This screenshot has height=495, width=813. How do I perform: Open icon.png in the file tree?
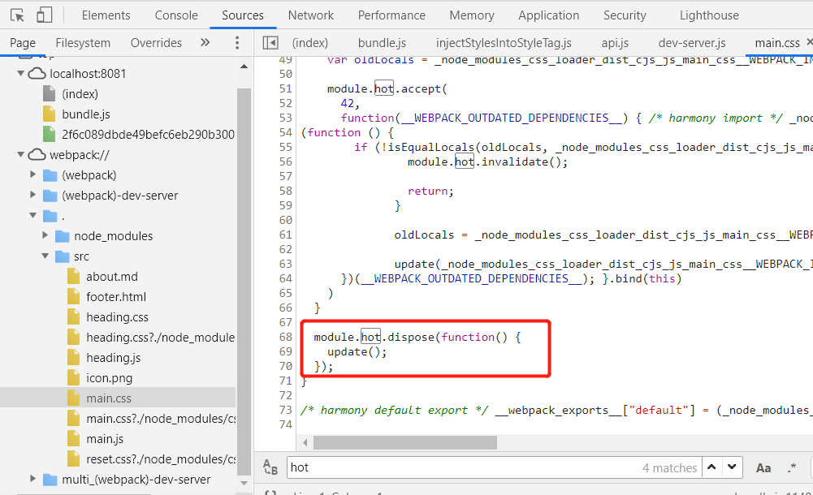(110, 377)
